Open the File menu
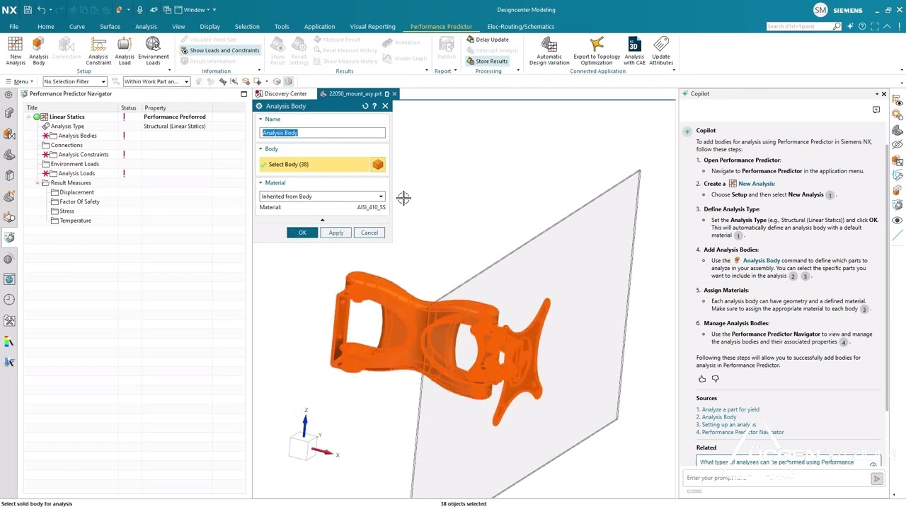The height and width of the screenshot is (509, 906). [13, 27]
